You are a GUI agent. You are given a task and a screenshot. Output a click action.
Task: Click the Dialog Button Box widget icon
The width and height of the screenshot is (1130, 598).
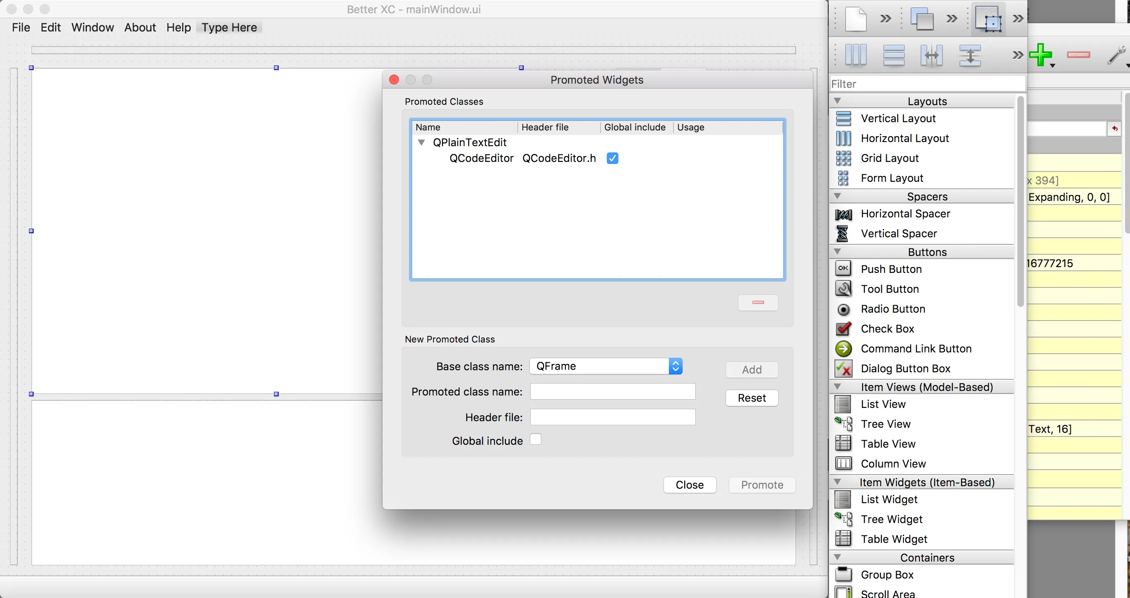(843, 368)
